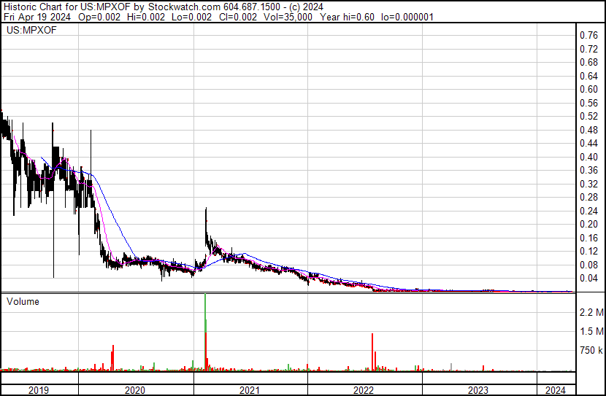Click the chart title line with Stockwatch.com

coord(164,7)
